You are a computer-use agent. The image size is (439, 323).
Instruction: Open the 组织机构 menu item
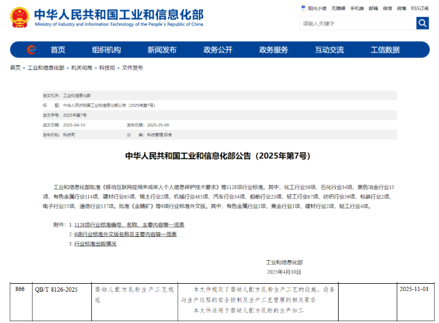click(x=106, y=50)
